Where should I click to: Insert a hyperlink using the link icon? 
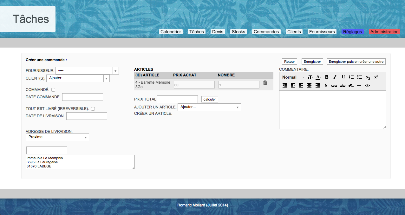pyautogui.click(x=334, y=86)
